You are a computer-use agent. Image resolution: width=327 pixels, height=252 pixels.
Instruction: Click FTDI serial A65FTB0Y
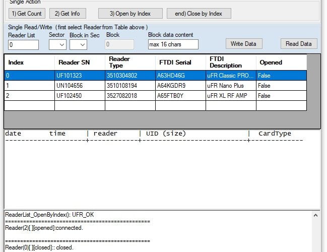180,96
